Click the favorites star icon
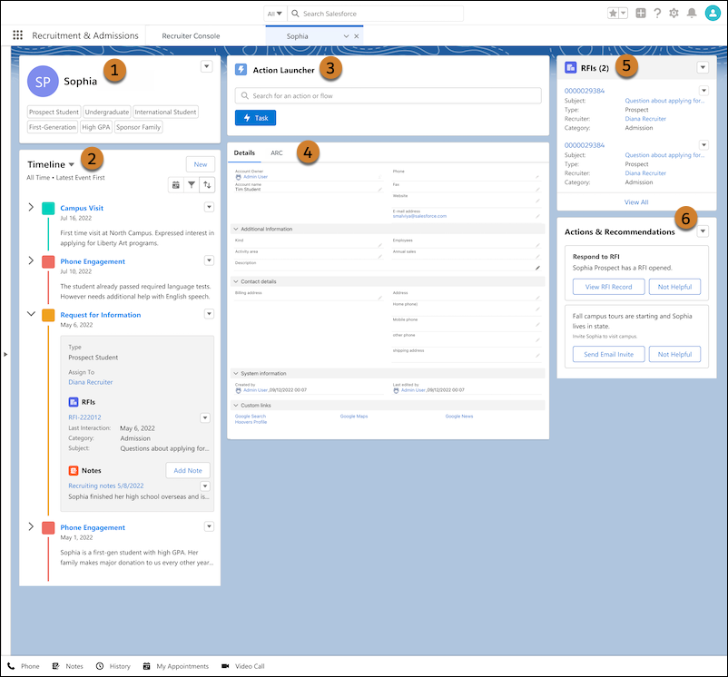The image size is (728, 677). [615, 13]
